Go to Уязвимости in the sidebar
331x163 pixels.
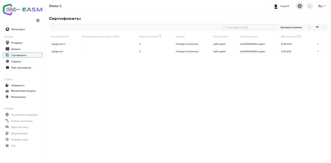tap(18, 85)
